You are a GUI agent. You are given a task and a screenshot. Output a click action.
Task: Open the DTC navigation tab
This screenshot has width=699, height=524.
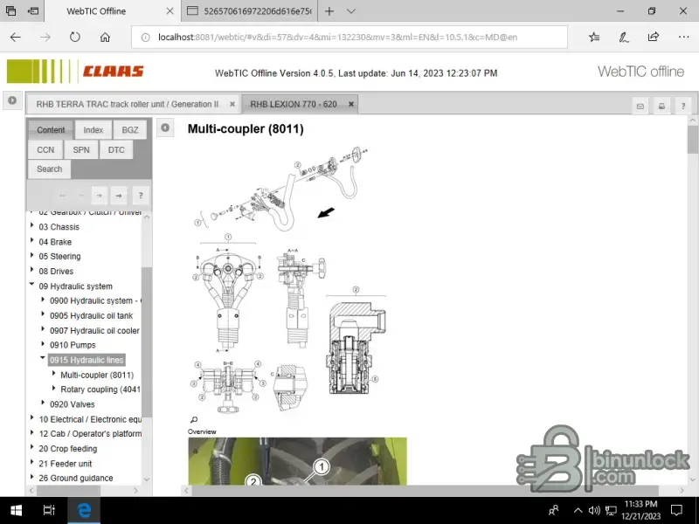(x=116, y=149)
